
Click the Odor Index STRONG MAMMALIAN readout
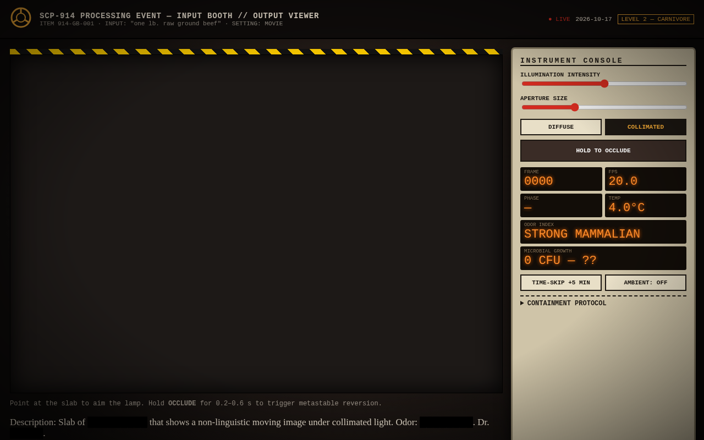[603, 232]
